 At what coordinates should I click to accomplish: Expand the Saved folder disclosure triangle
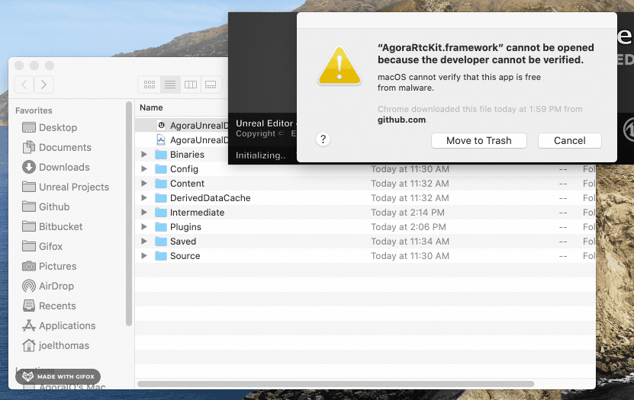click(x=144, y=242)
